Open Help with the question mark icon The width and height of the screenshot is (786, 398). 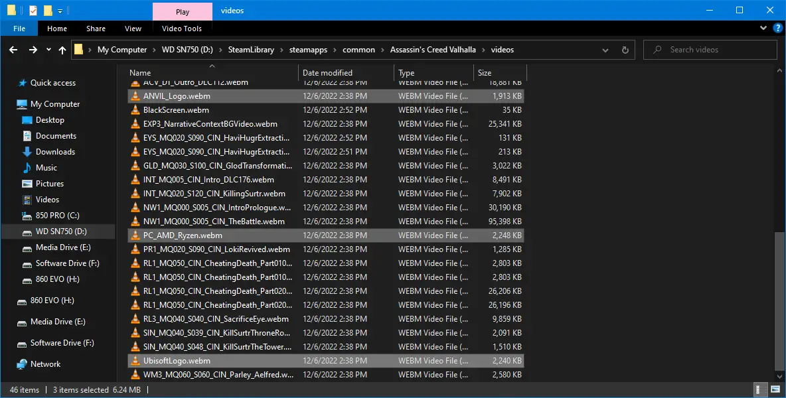pyautogui.click(x=778, y=29)
